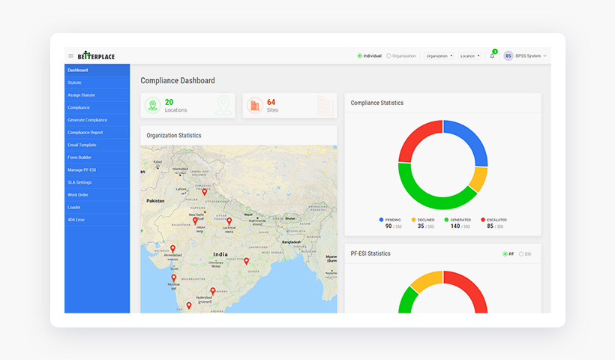The height and width of the screenshot is (360, 615).
Task: Click the Pakistan label on map
Action: click(x=155, y=201)
